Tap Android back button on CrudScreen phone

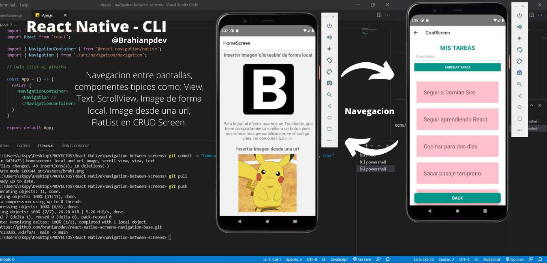429,211
